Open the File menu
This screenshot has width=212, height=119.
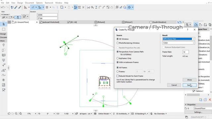pos(2,3)
